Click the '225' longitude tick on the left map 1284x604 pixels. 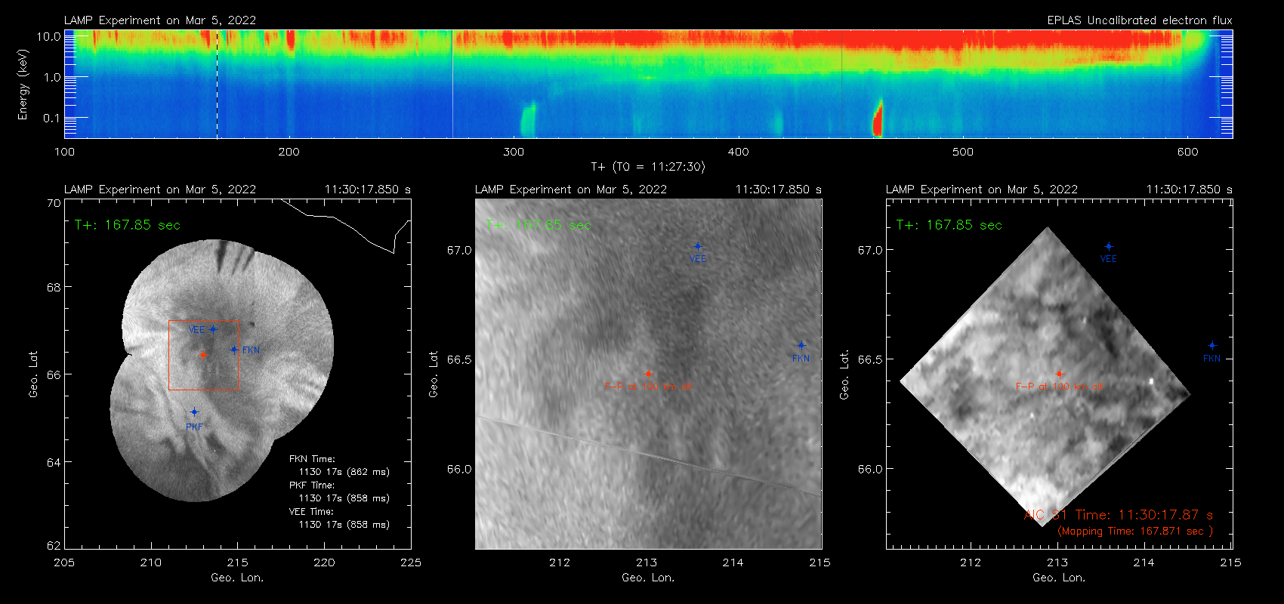(411, 562)
